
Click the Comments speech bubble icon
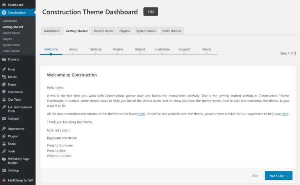4,92
